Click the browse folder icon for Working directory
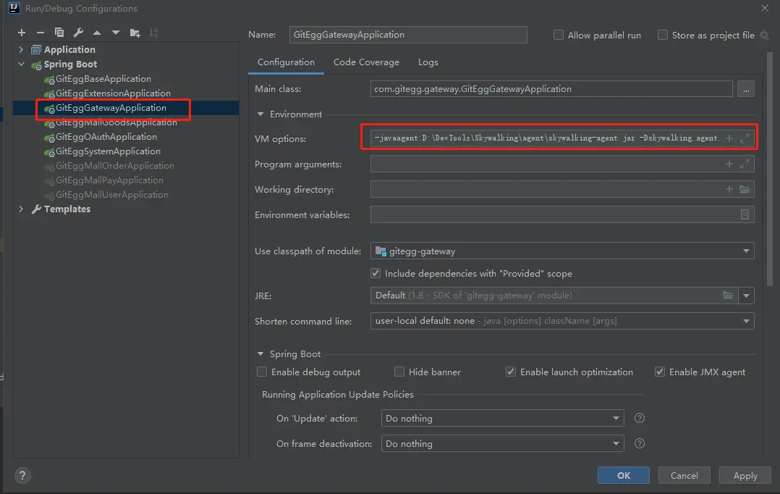The image size is (780, 494). (745, 190)
